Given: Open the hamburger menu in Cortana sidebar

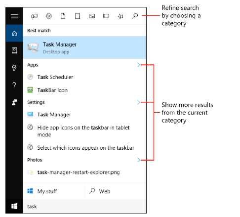Looking at the screenshot, I should [14, 16].
